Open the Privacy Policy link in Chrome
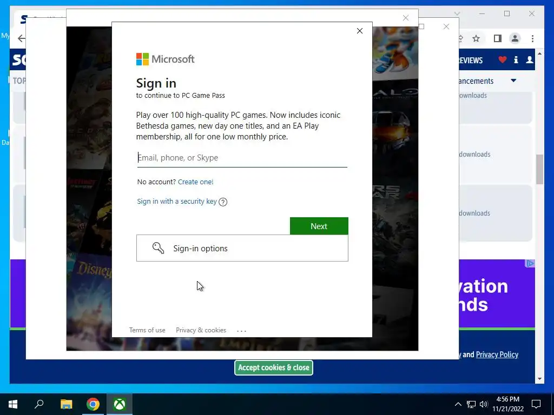Image resolution: width=554 pixels, height=415 pixels. pyautogui.click(x=497, y=354)
